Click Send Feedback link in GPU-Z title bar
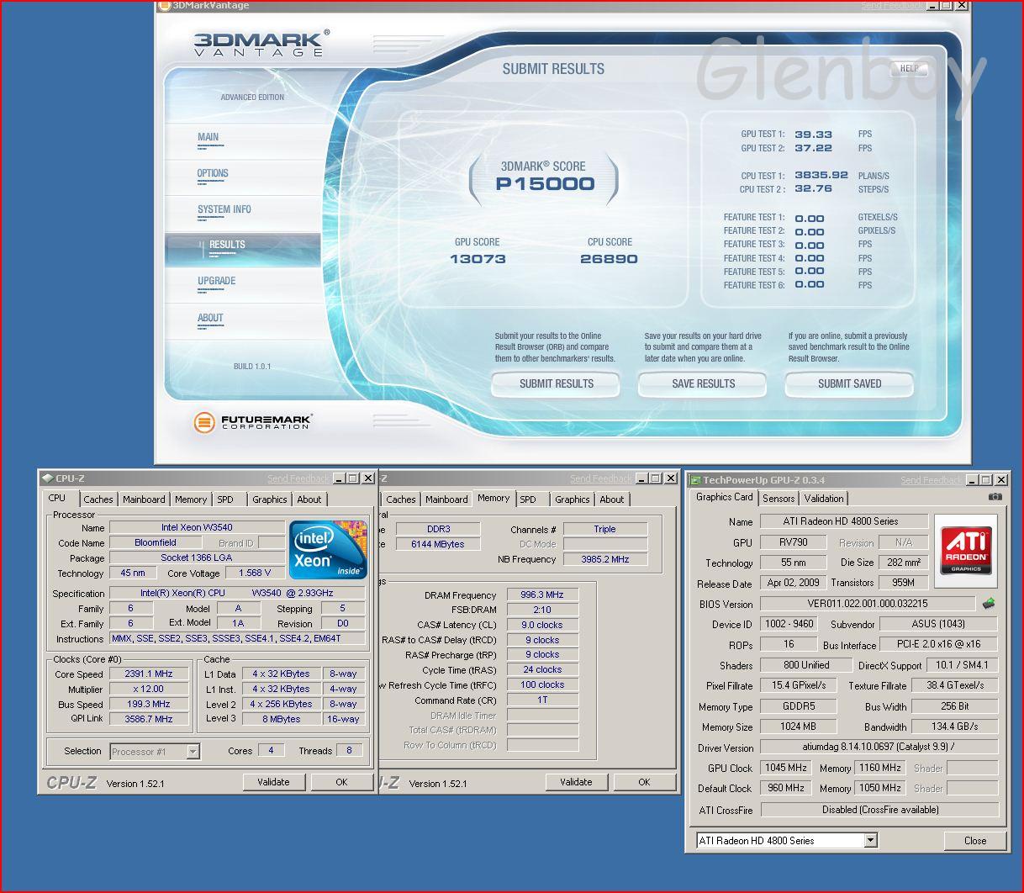 coord(931,480)
